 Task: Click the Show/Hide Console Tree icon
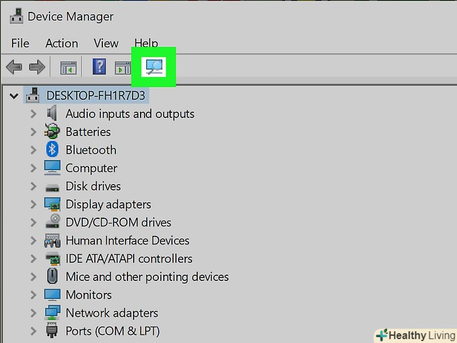click(68, 67)
